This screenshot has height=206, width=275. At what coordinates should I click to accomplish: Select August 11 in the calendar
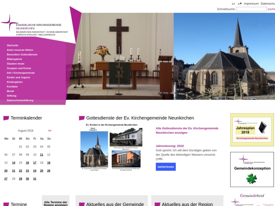(x=42, y=155)
